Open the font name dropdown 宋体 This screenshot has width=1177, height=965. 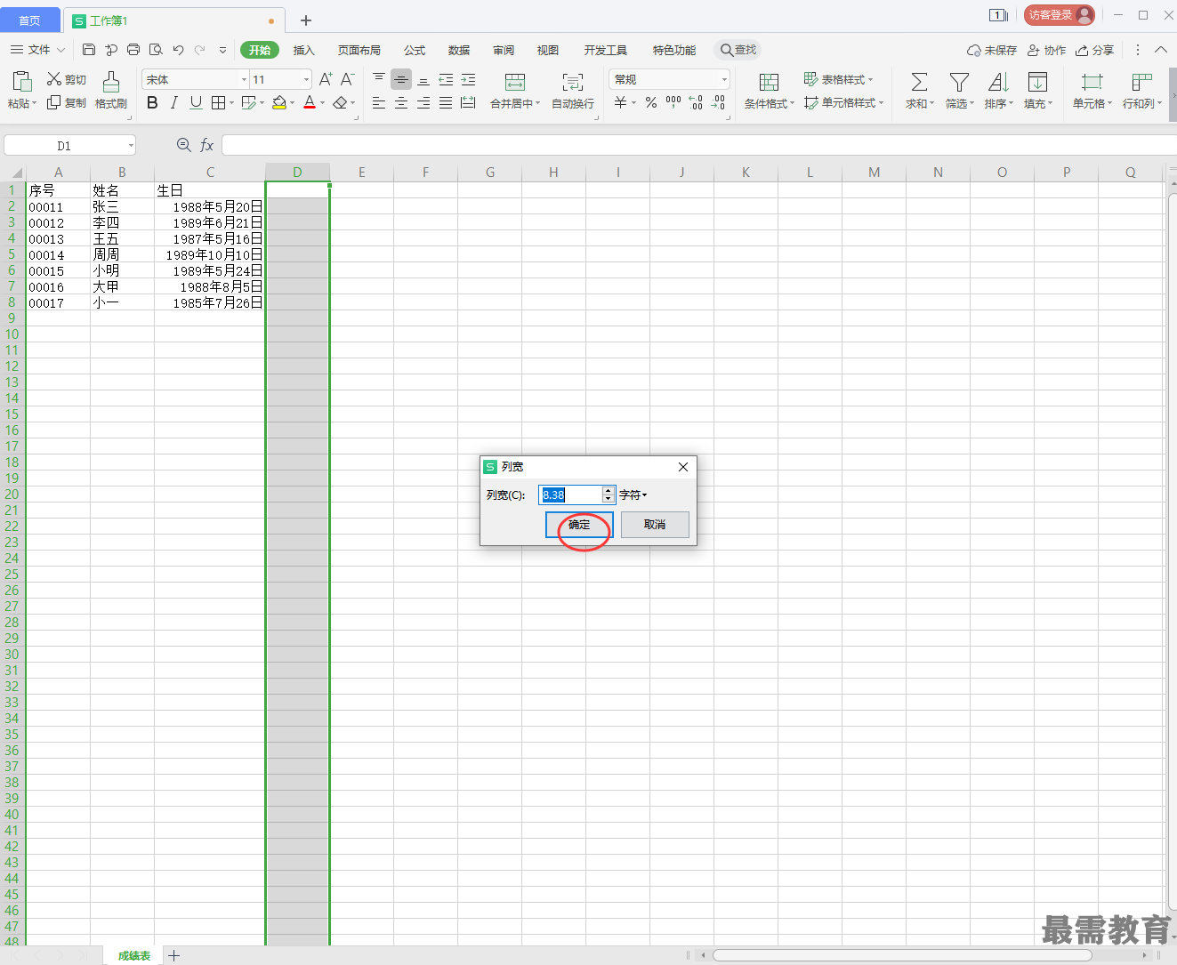click(x=244, y=80)
